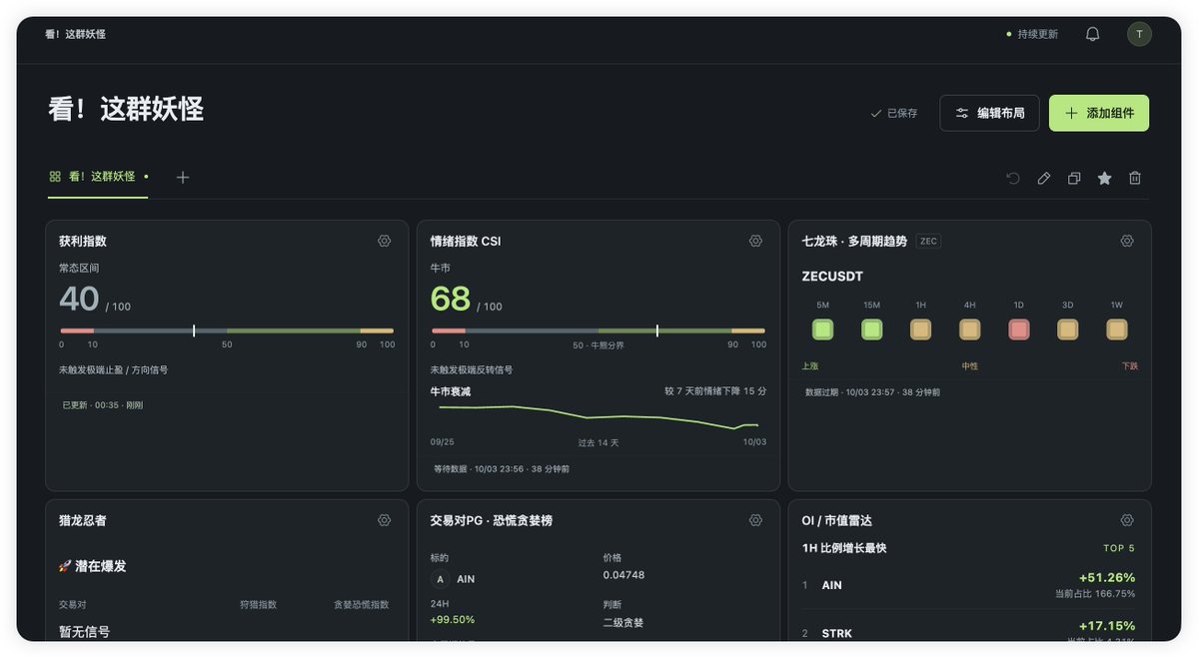
Task: Click the 狩猎指数 column header
Action: pyautogui.click(x=258, y=604)
